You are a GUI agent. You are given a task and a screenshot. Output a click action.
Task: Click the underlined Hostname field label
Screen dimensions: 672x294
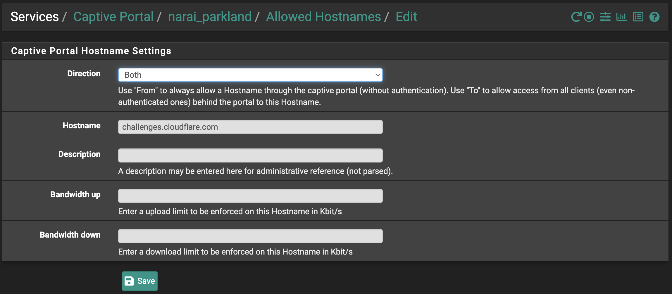point(82,126)
